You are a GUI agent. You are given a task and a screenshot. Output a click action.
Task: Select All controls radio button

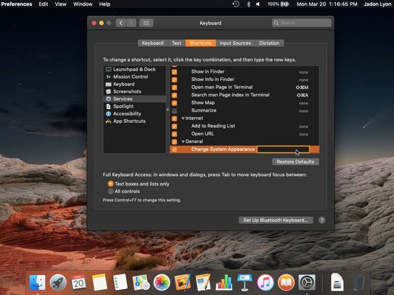click(x=110, y=191)
